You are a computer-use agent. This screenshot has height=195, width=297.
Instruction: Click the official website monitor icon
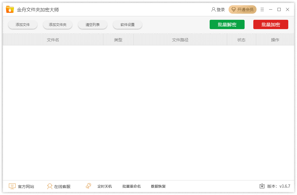pos(12,186)
